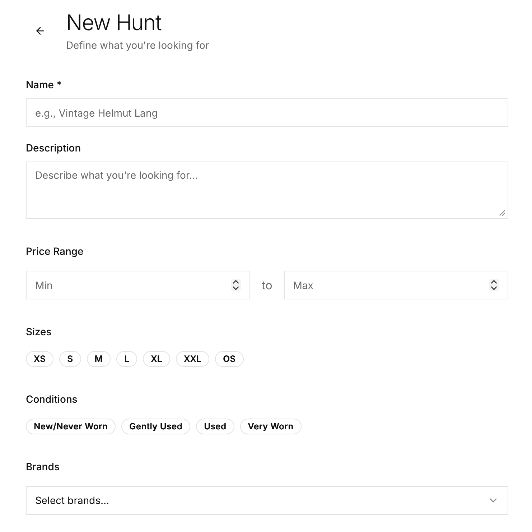The image size is (532, 532).
Task: Click the chevron on the Brands selector
Action: pos(494,500)
